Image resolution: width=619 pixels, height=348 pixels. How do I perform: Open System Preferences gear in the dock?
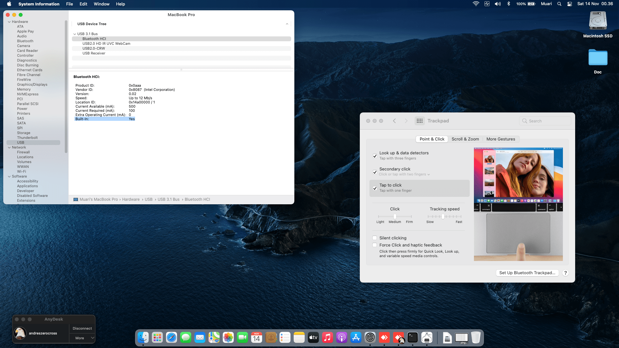click(x=370, y=337)
